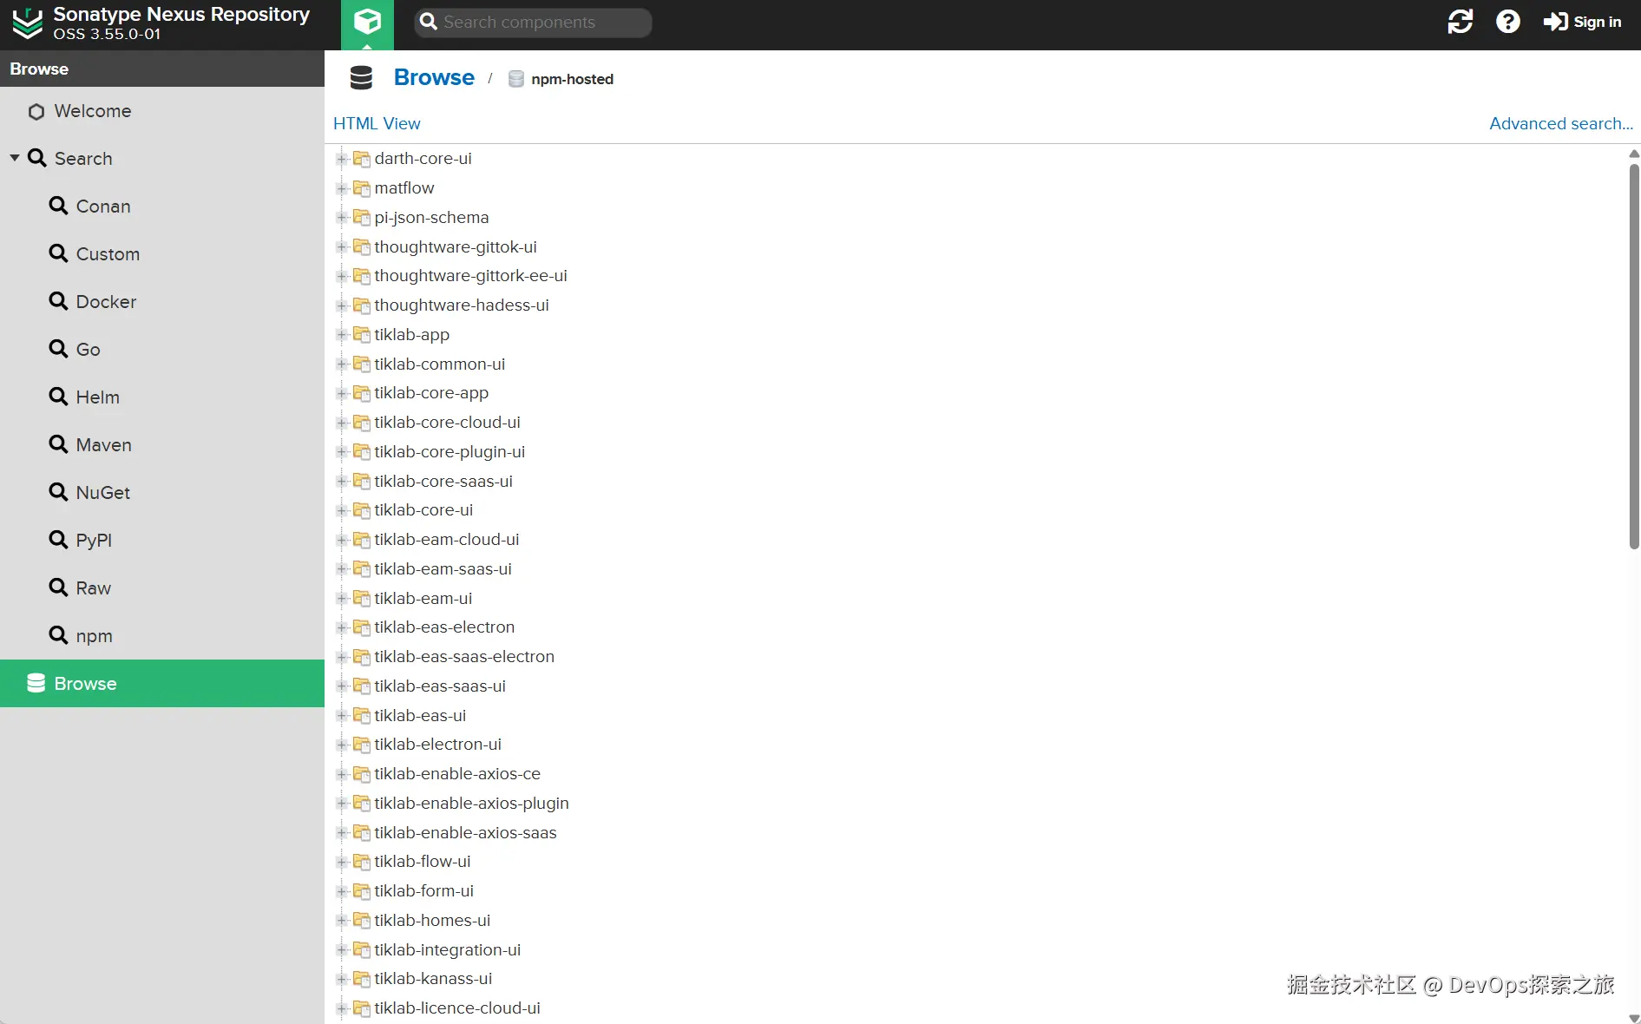This screenshot has height=1024, width=1641.
Task: Click tiklab-enable-axios-saas folder icon
Action: (x=362, y=833)
